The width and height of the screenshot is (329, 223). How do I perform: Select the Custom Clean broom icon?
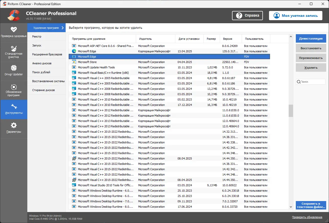14,48
